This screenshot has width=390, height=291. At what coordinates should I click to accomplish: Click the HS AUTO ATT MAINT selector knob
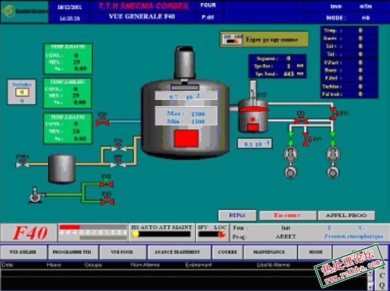click(135, 234)
